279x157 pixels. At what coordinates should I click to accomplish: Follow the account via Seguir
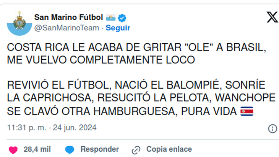tap(118, 28)
